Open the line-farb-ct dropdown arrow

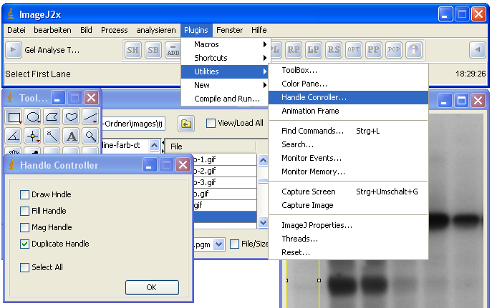click(154, 145)
